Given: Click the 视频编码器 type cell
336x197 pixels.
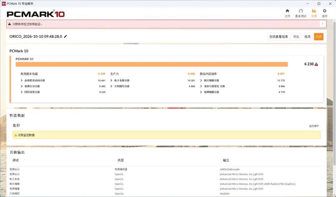Looking at the screenshot, I should tap(121, 169).
